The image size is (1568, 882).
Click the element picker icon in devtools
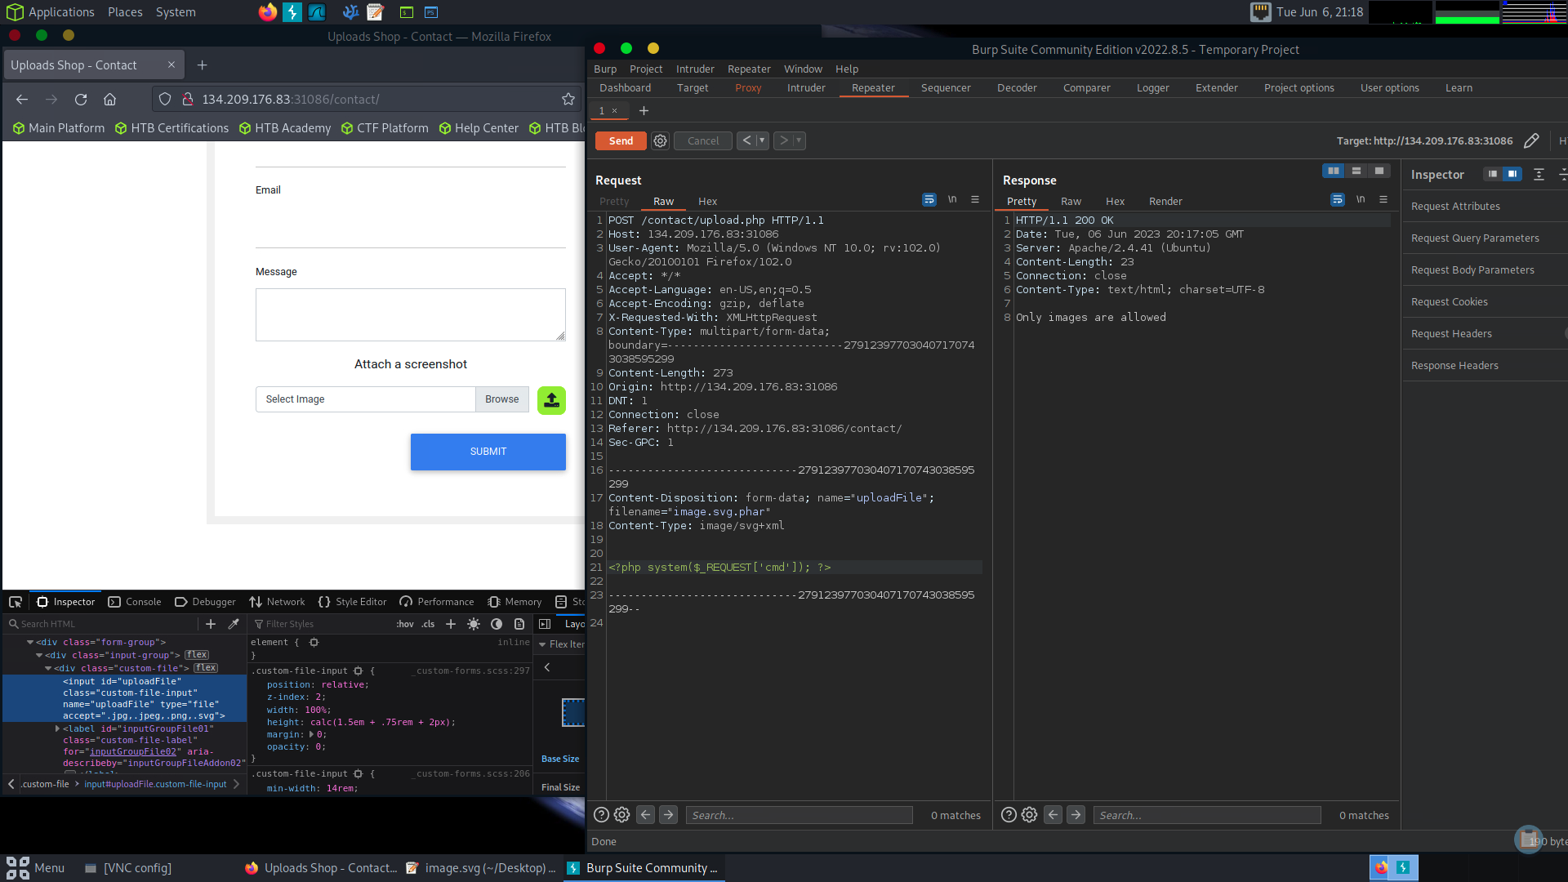pos(16,602)
